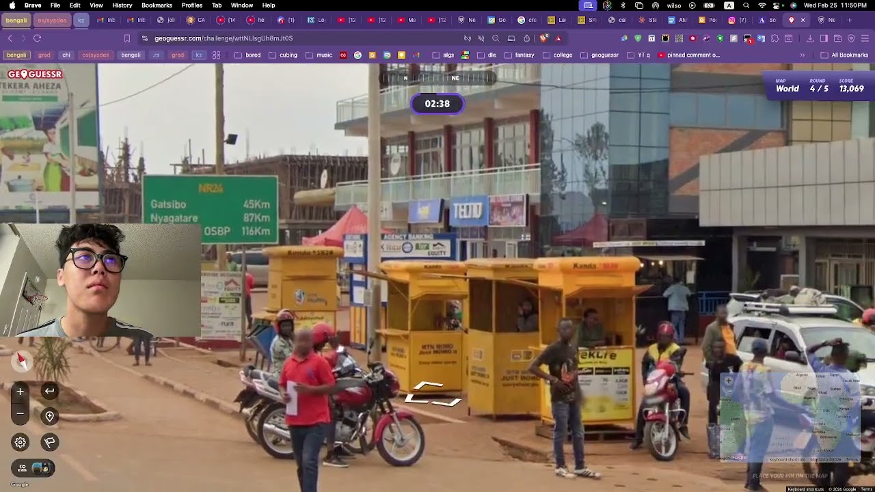The height and width of the screenshot is (492, 875).
Task: Open the 'bengali' tab group
Action: [x=16, y=20]
